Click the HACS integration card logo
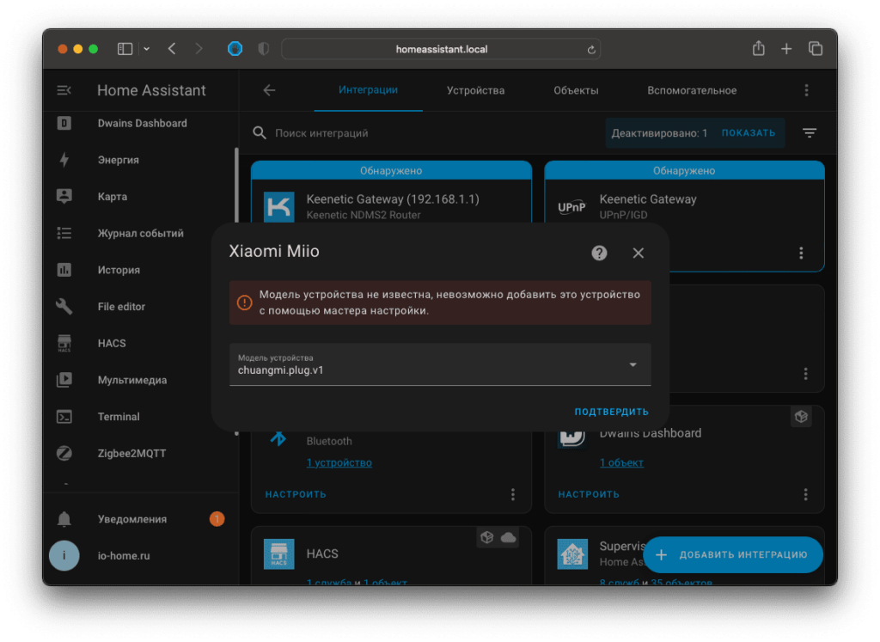This screenshot has height=642, width=880. click(279, 553)
